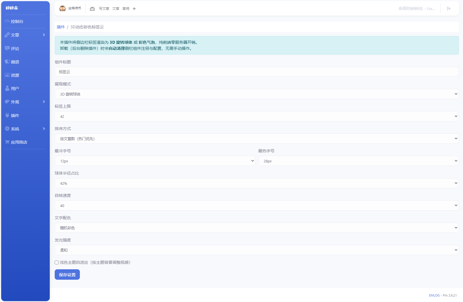Click the EMLOG footer link
This screenshot has height=302, width=463.
pos(434,295)
